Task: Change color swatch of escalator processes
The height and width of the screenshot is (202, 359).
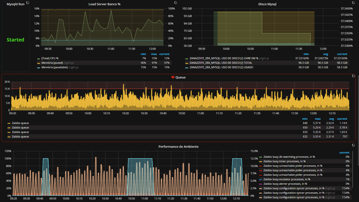Action: [x=261, y=179]
